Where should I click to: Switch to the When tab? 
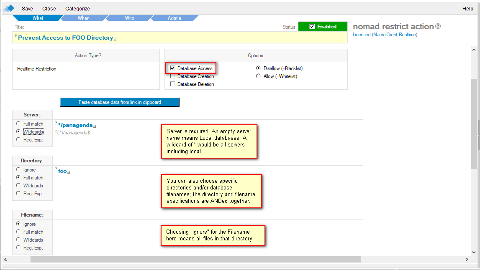[x=84, y=18]
